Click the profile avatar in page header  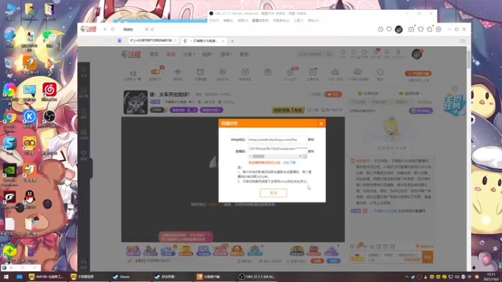click(x=417, y=54)
